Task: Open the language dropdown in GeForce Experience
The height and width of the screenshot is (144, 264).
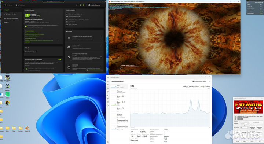Action: [31, 52]
